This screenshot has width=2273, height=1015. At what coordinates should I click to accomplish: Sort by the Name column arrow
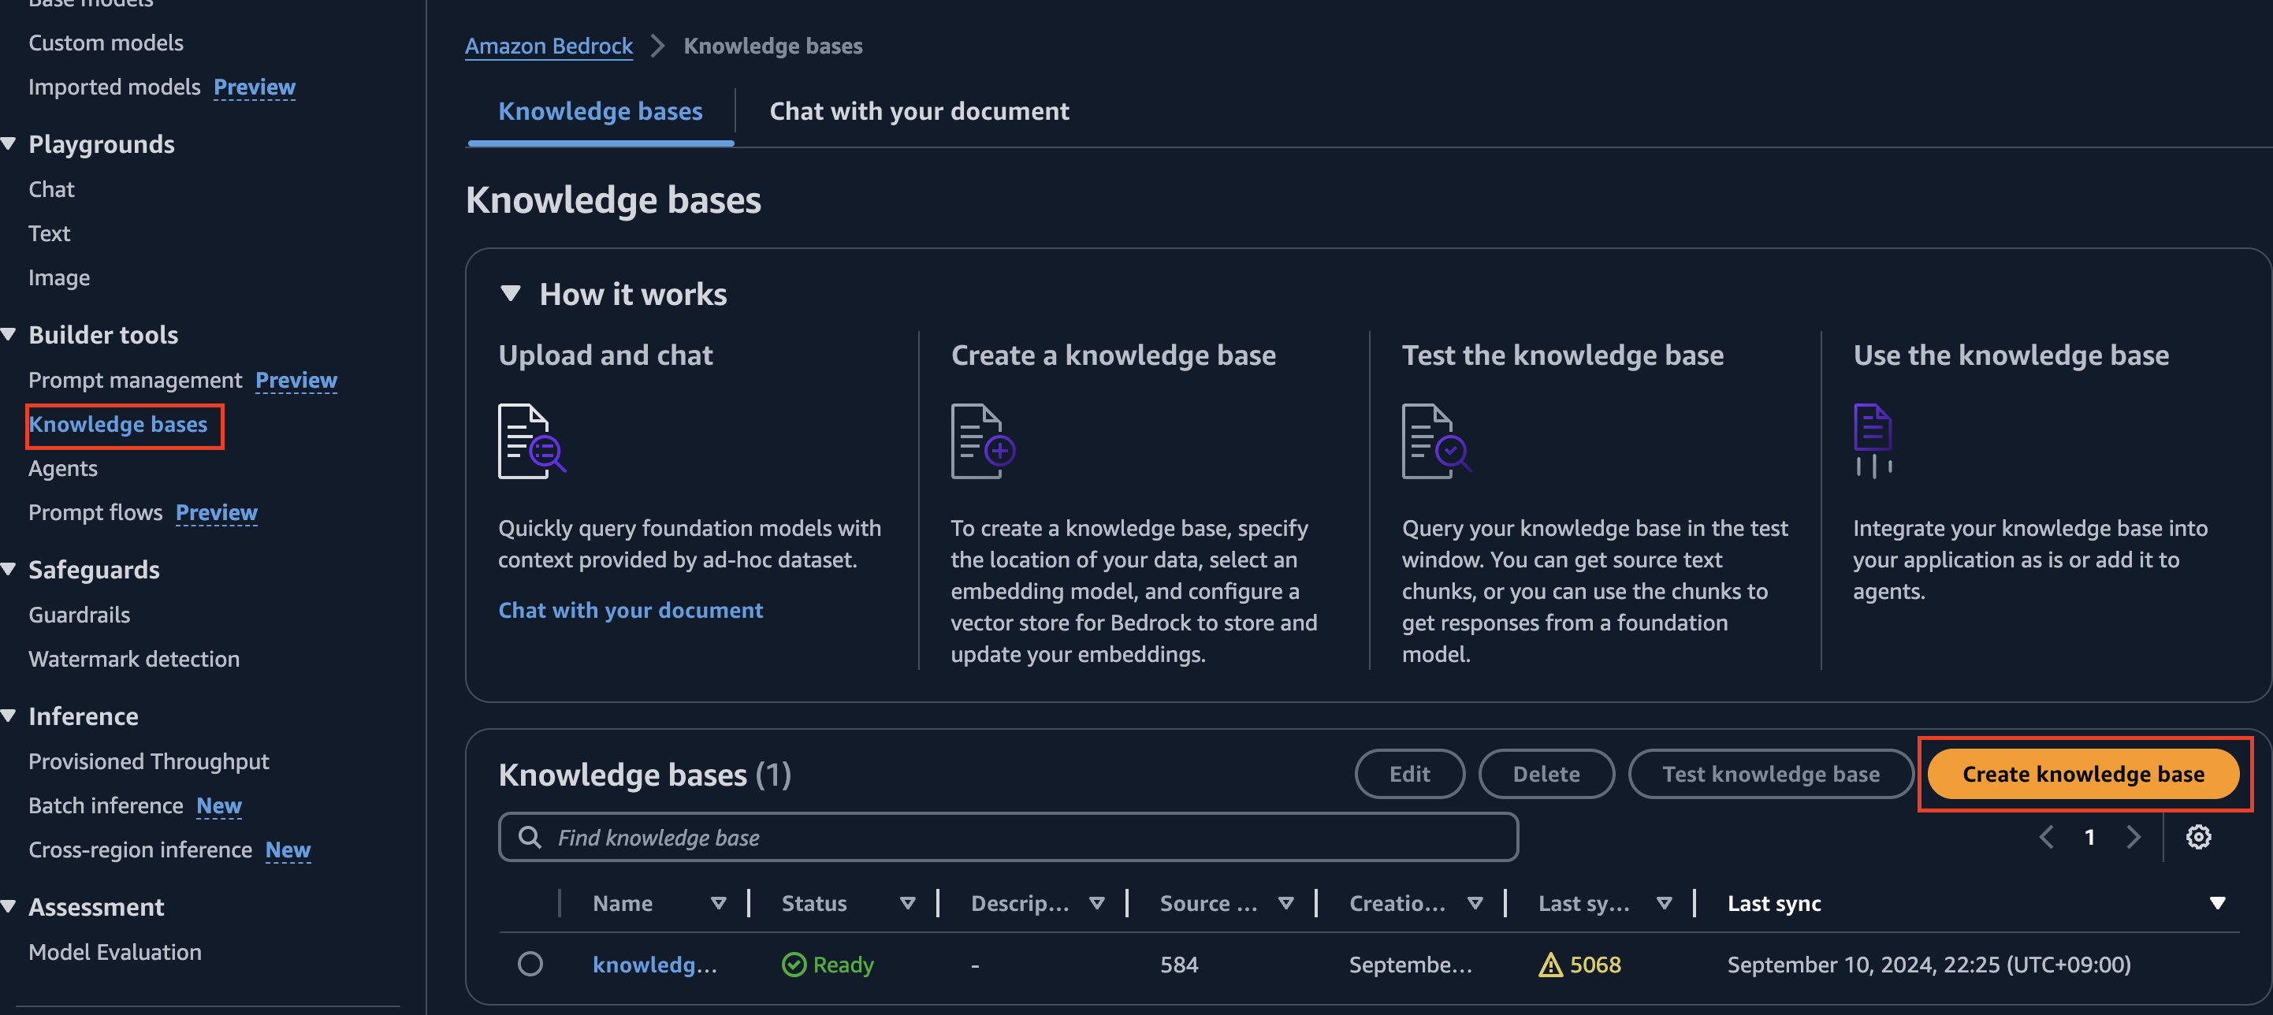pyautogui.click(x=718, y=903)
